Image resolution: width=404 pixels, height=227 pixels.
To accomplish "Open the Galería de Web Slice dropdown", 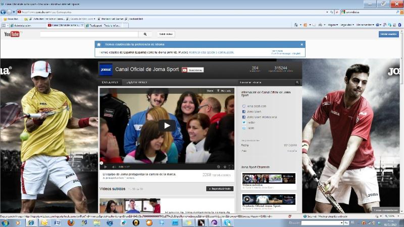I will 81,19.
